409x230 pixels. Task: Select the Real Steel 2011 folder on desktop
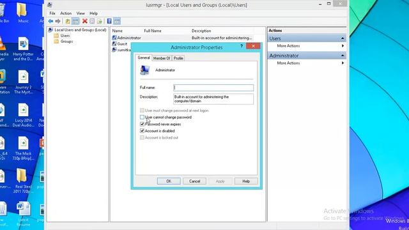click(23, 181)
